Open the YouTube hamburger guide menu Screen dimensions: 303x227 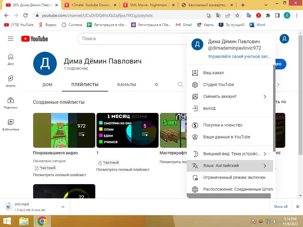click(x=11, y=39)
